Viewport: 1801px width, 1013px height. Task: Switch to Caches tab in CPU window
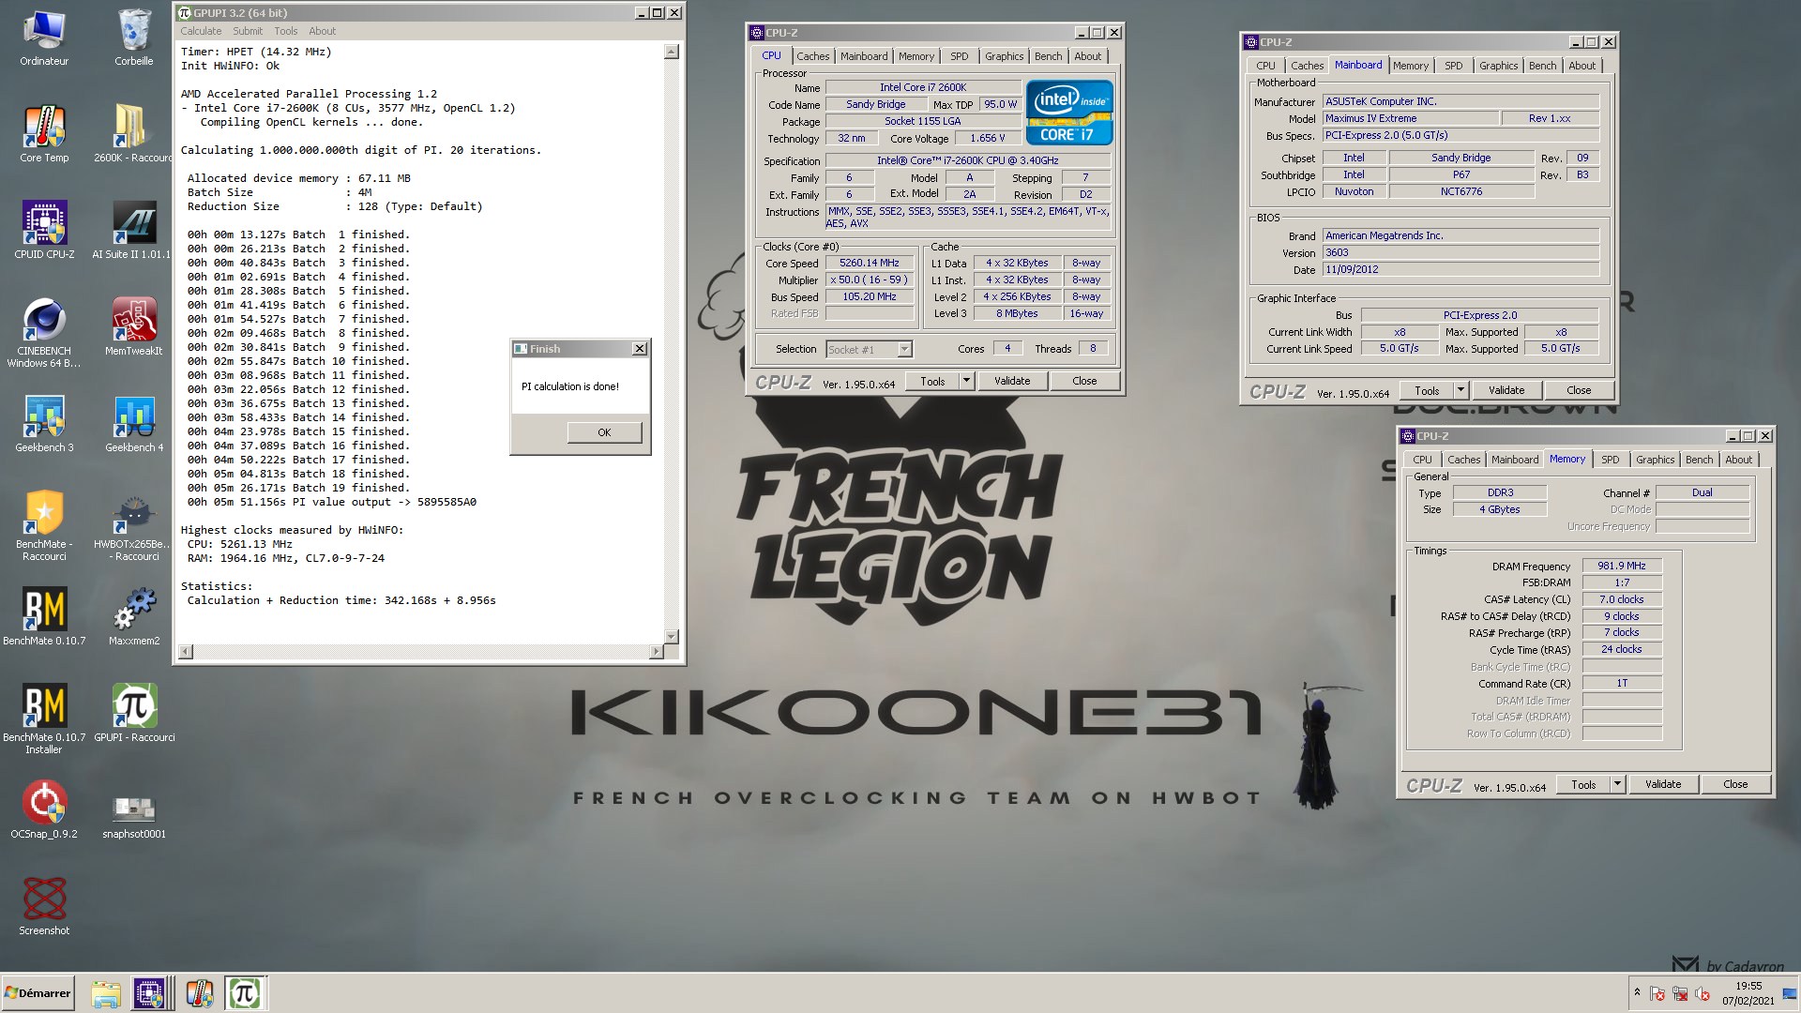click(x=812, y=56)
